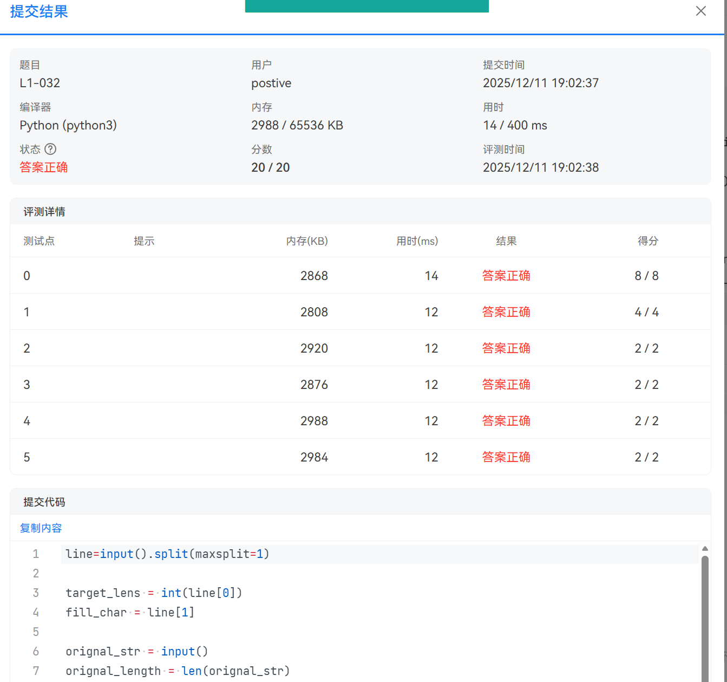Open the help tooltip beside 状态

pyautogui.click(x=50, y=149)
